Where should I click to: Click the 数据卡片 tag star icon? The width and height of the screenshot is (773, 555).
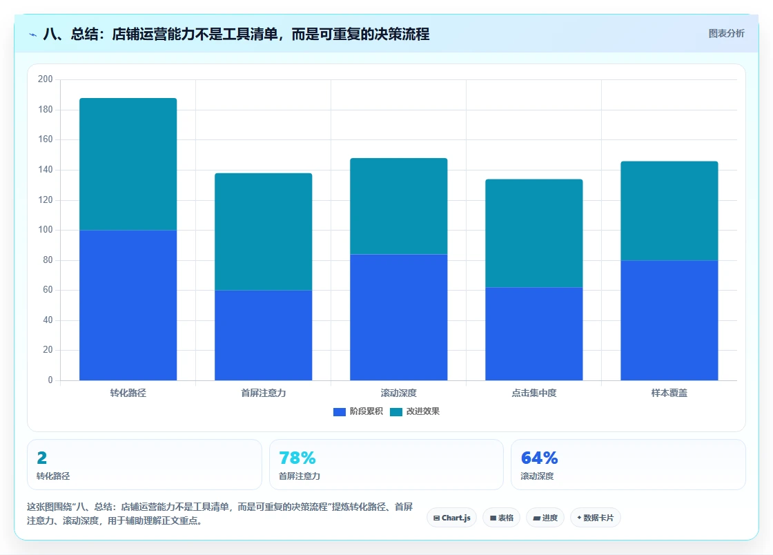[x=579, y=518]
